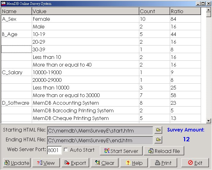Open the View button

[x=46, y=163]
